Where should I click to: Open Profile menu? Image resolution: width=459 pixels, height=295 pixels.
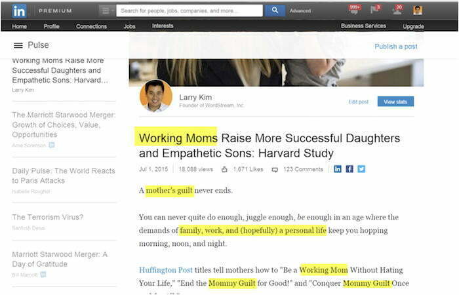point(51,26)
